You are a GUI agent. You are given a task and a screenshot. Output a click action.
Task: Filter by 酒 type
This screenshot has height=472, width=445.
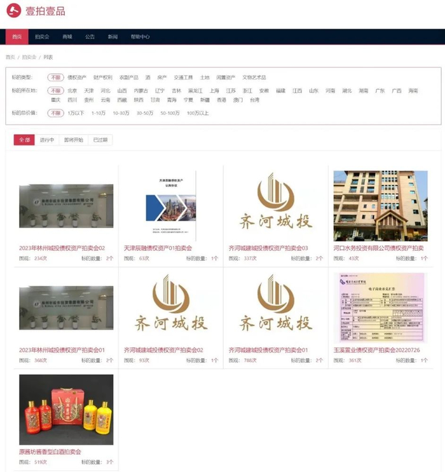tap(147, 78)
